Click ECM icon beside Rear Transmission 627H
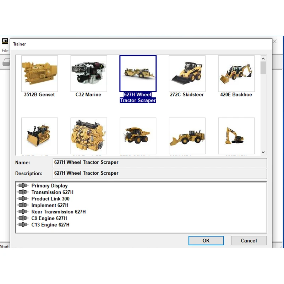284x284 pixels. tap(23, 212)
